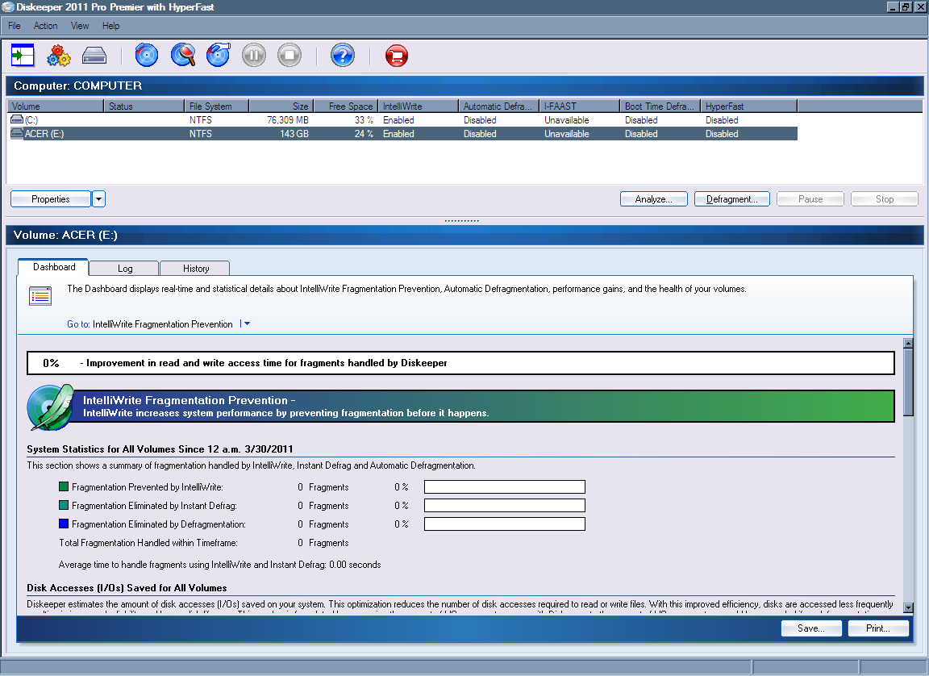Viewport: 929px width, 676px height.
Task: Click the gray stop icon in toolbar
Action: pyautogui.click(x=289, y=56)
